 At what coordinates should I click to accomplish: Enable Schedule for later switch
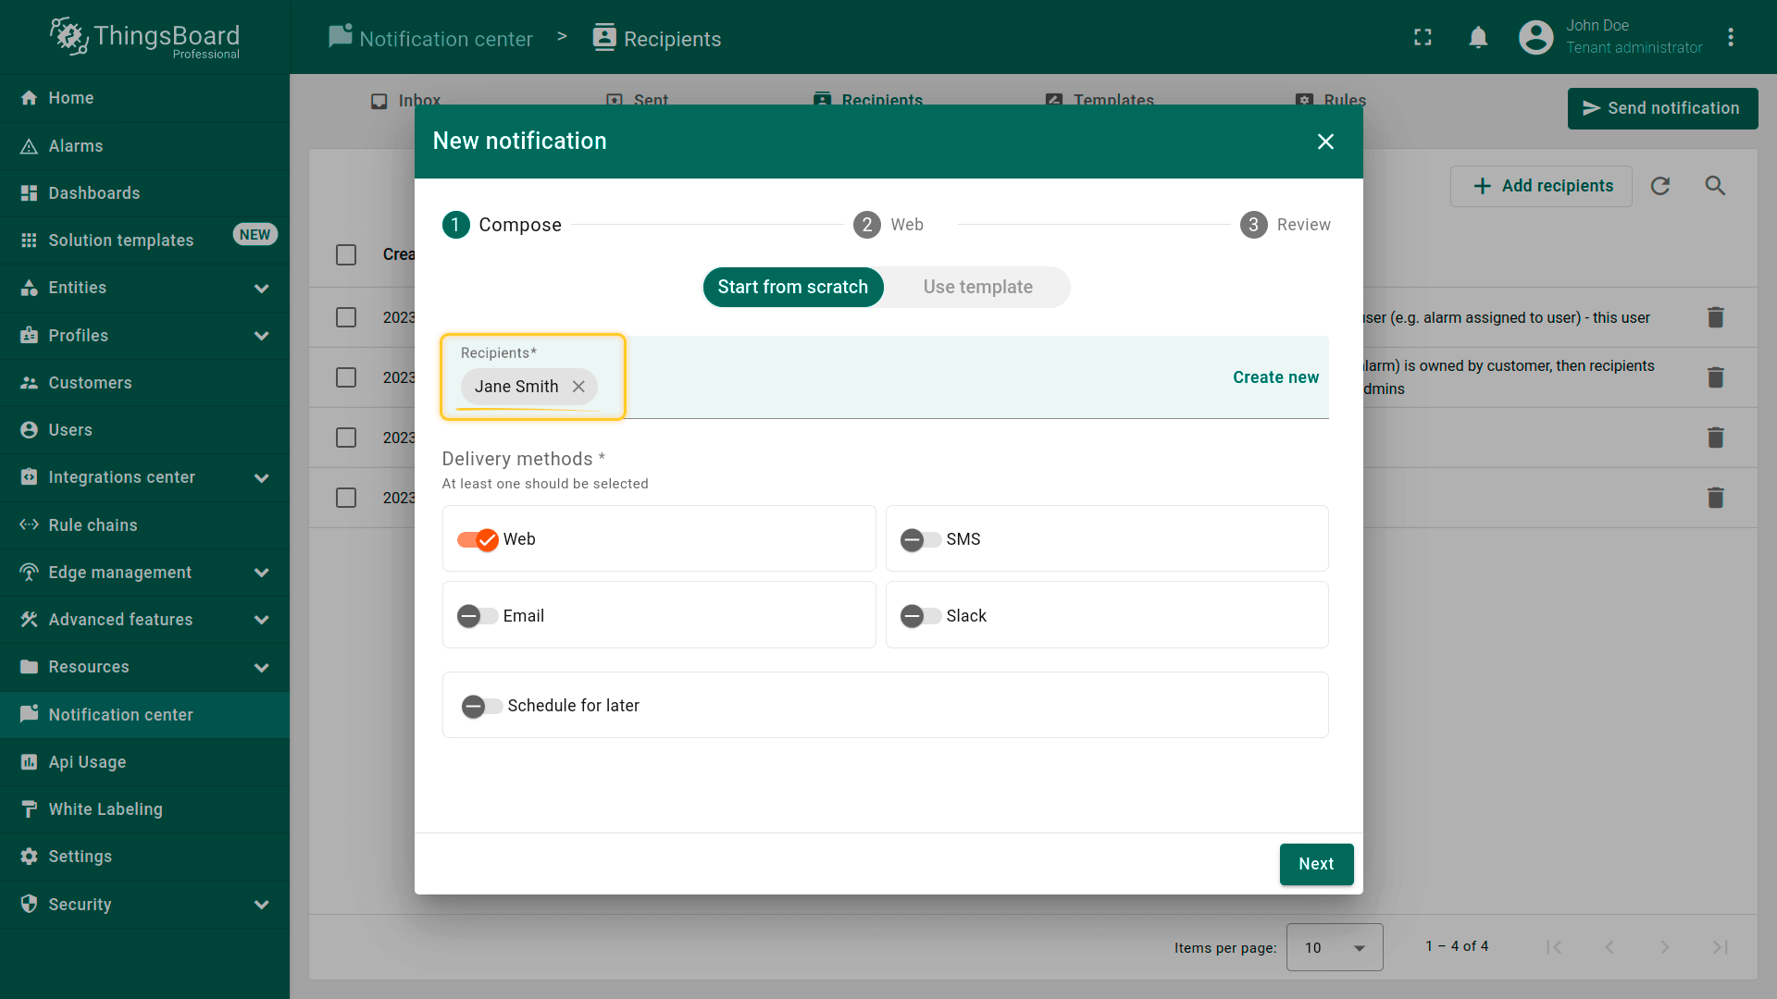coord(481,706)
